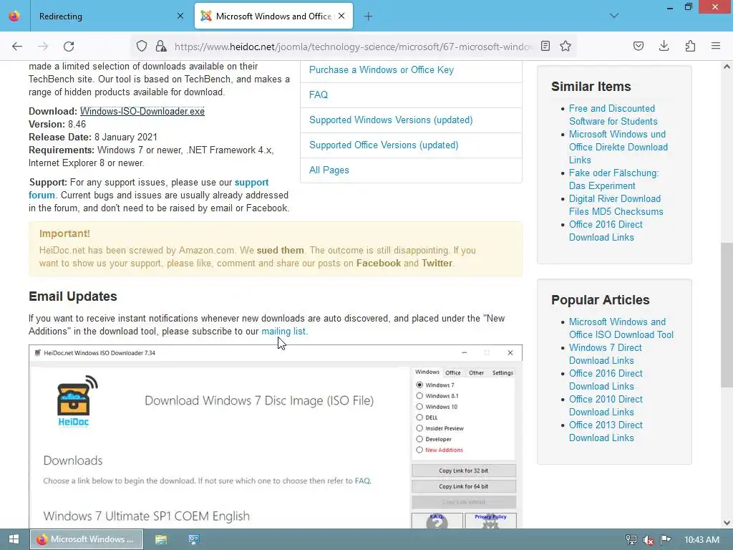Click scrollbar down arrow
Viewport: 733px width, 550px height.
pyautogui.click(x=727, y=523)
